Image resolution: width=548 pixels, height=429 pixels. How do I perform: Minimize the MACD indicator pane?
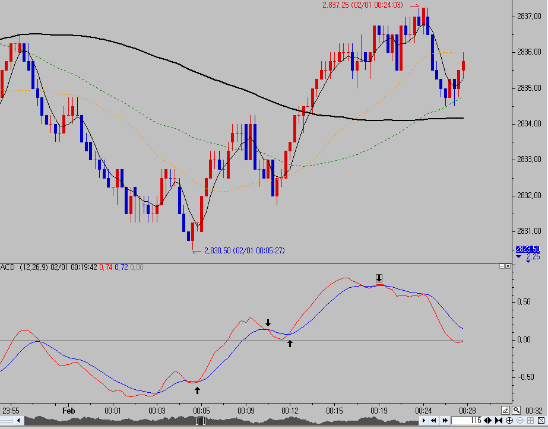point(502,266)
